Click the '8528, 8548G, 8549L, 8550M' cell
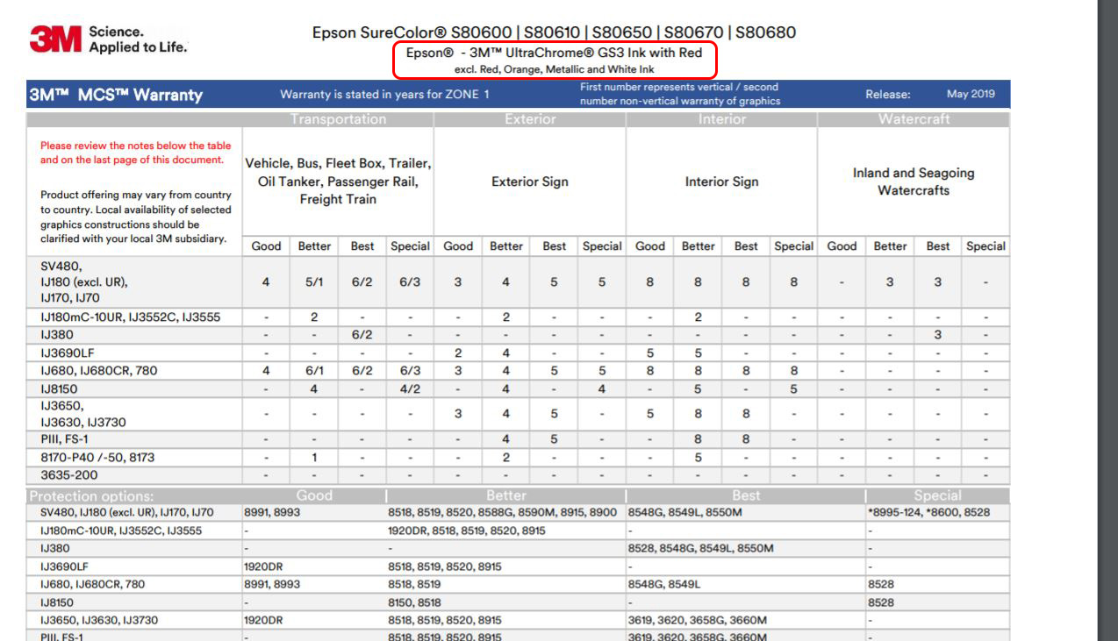The width and height of the screenshot is (1118, 641). pos(701,548)
